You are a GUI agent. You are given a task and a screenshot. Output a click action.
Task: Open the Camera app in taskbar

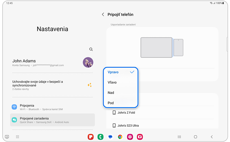coord(140,137)
